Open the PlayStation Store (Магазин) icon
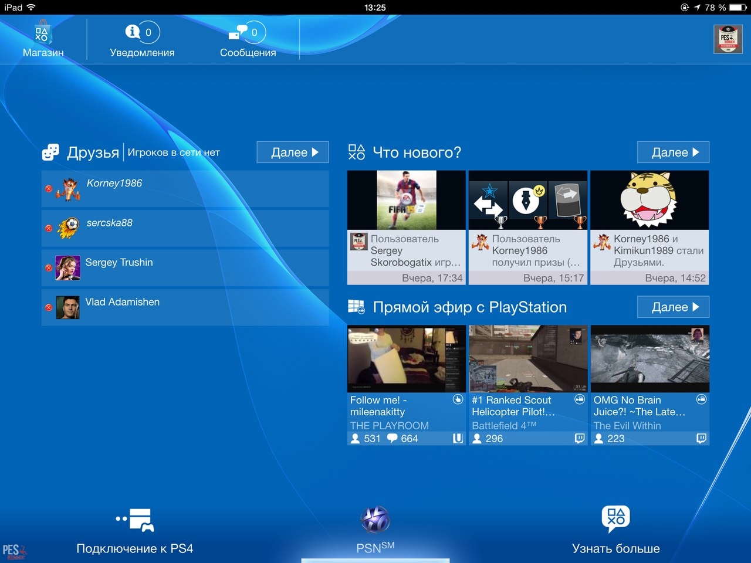 (x=42, y=34)
